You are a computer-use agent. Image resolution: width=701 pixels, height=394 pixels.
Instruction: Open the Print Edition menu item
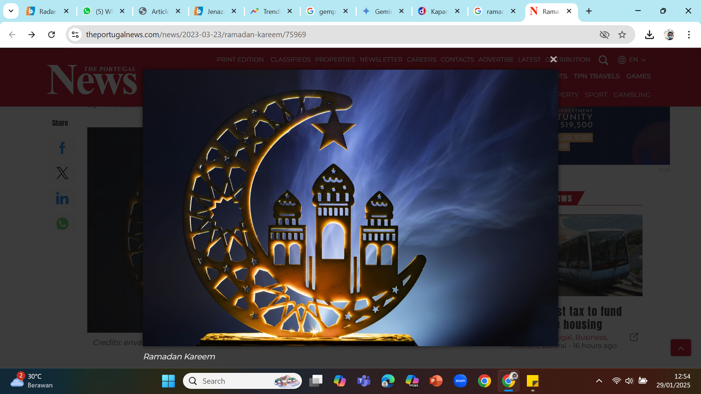(240, 59)
